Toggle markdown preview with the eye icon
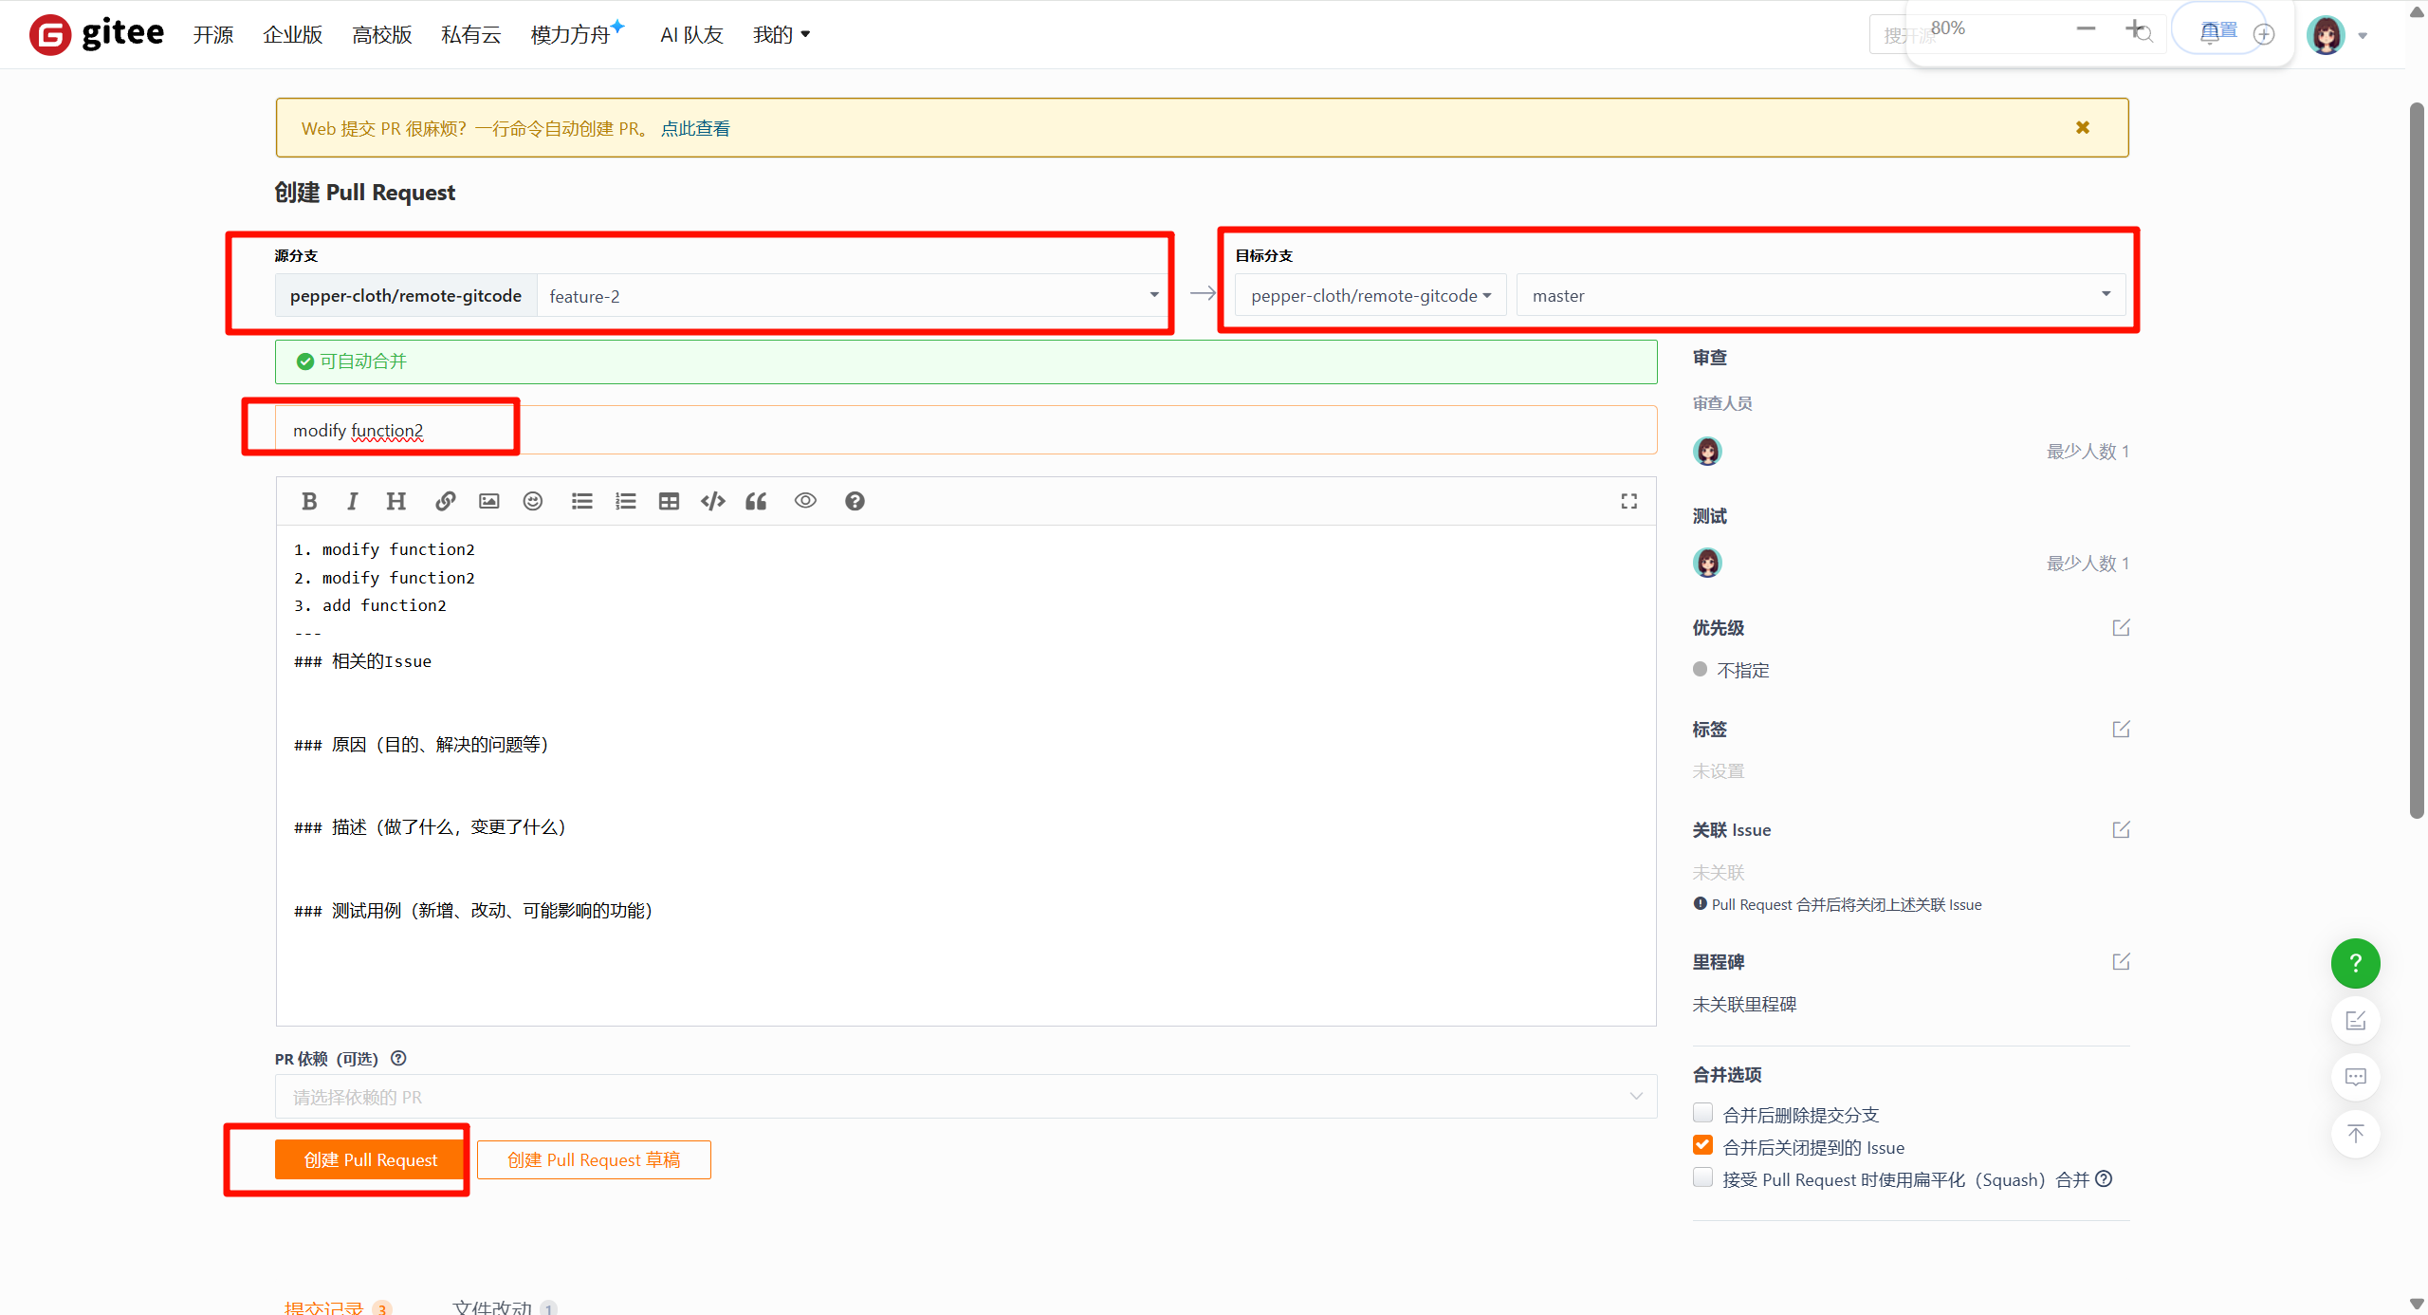Screen dimensions: 2428x1315 click(x=805, y=501)
